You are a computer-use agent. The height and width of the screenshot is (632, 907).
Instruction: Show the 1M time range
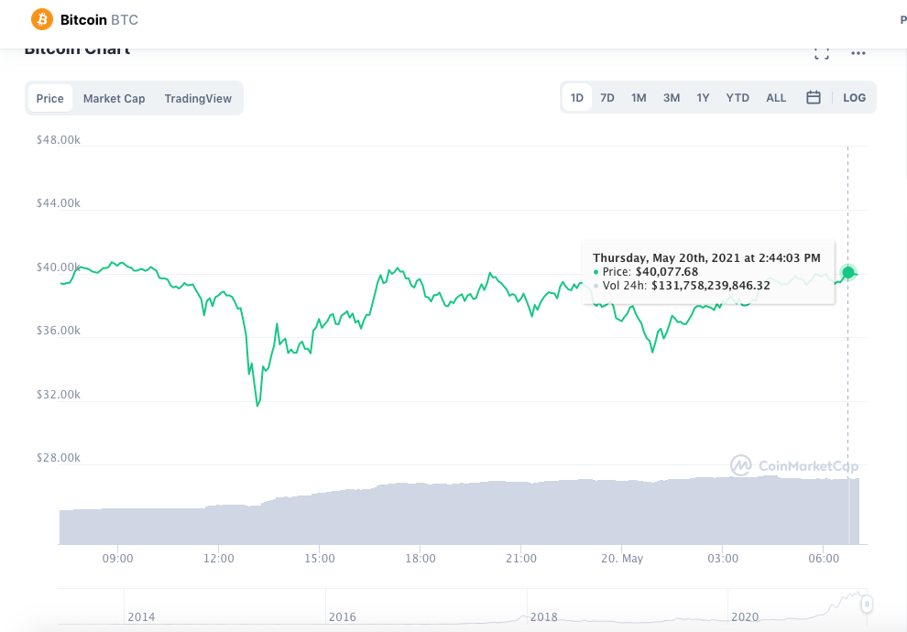639,98
